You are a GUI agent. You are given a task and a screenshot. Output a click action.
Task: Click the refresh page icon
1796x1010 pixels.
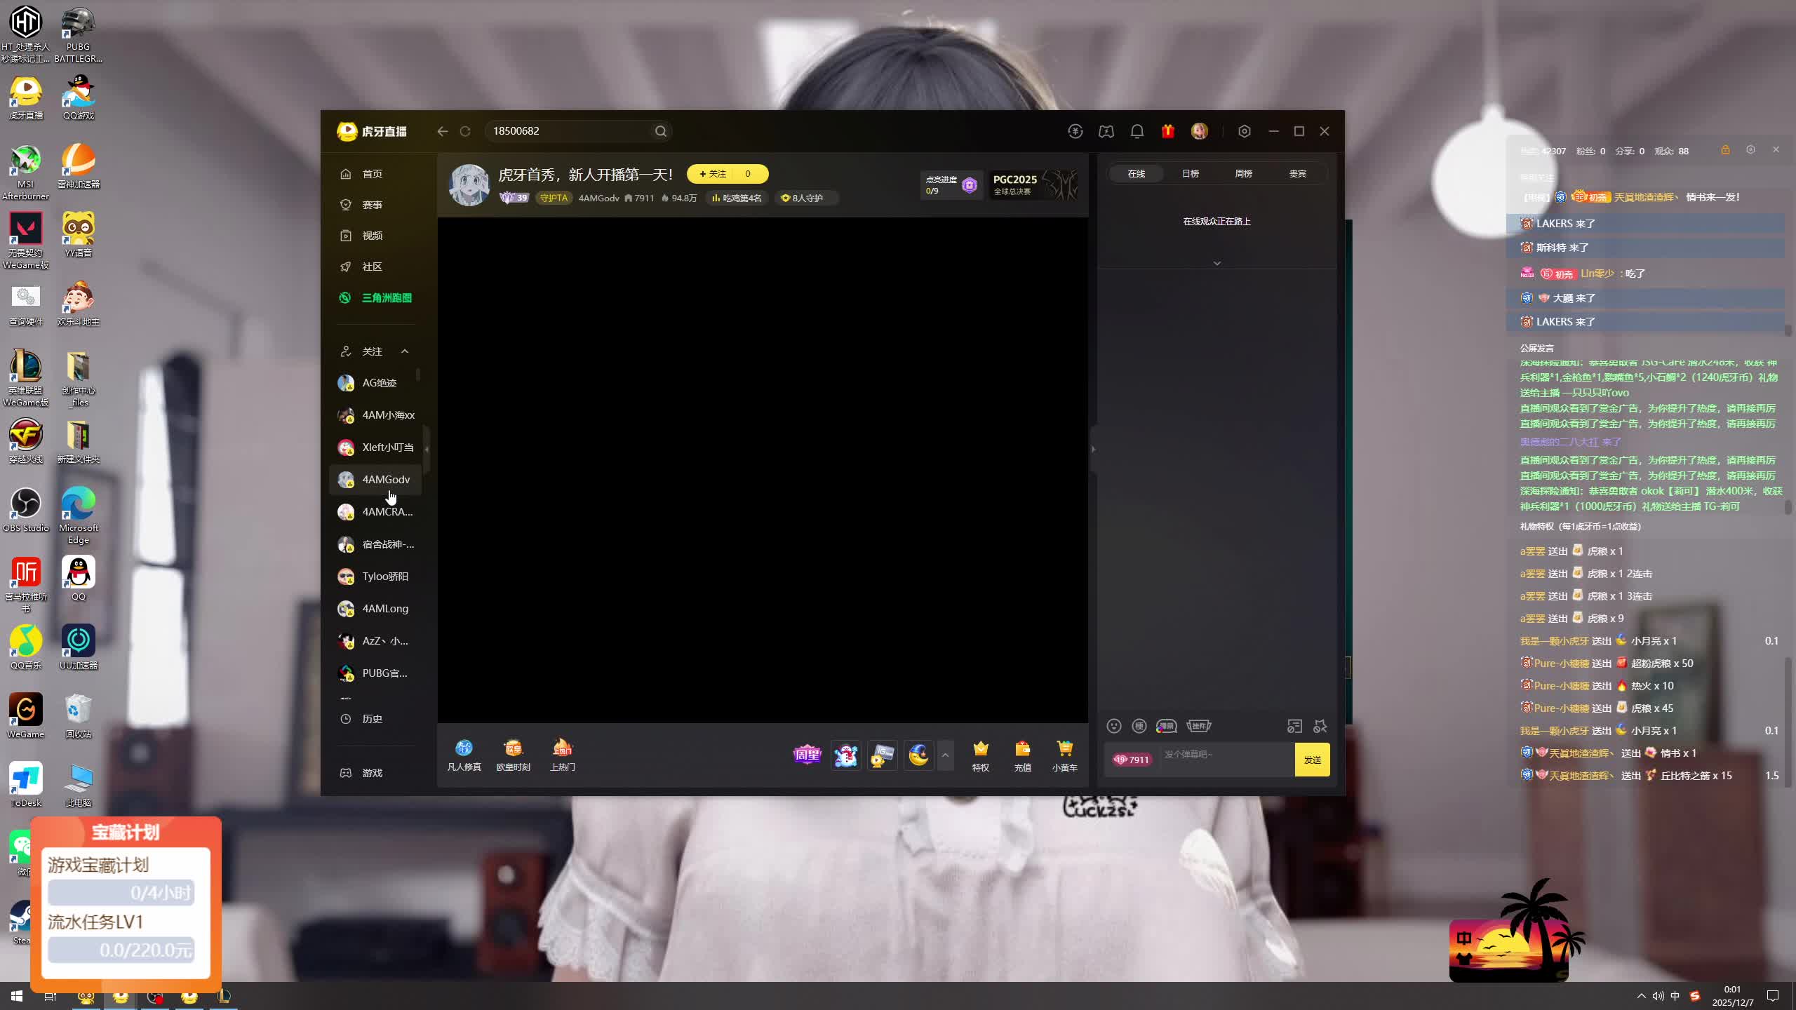coord(465,131)
